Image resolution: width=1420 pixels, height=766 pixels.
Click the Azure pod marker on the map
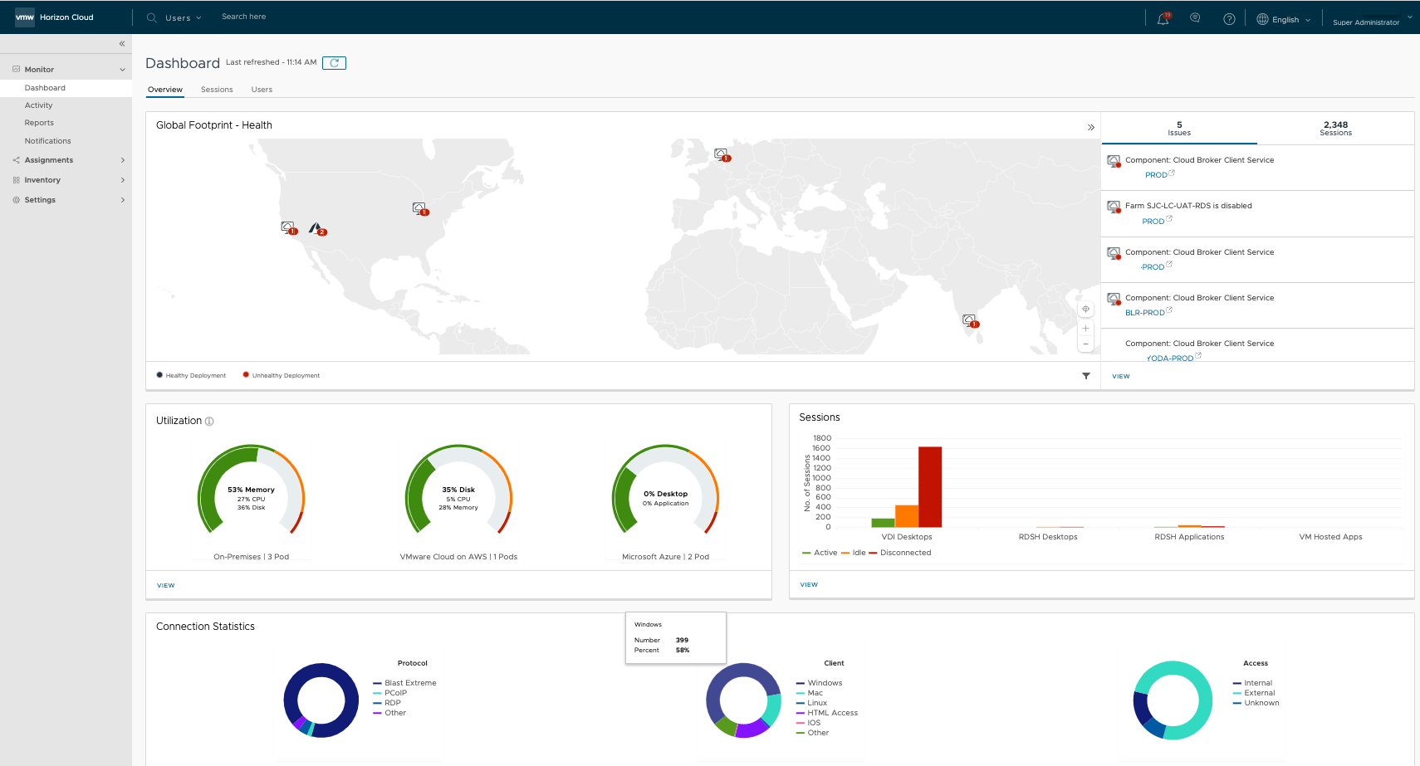[316, 228]
